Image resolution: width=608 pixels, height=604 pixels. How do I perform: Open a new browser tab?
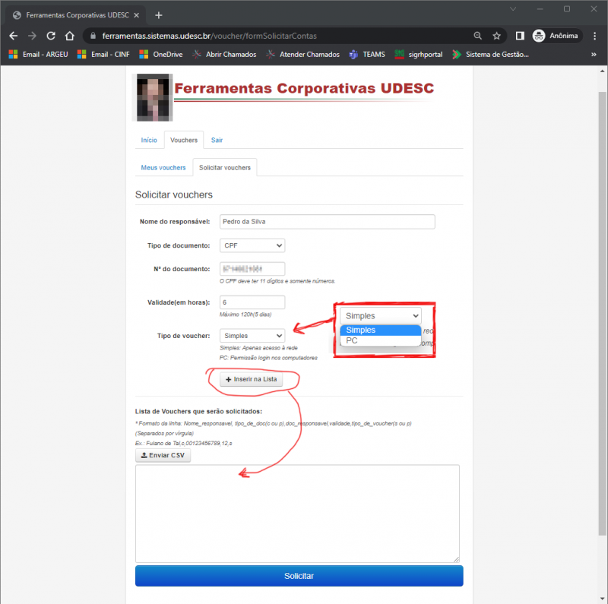(159, 15)
